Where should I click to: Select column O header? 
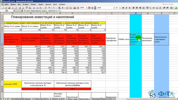162,13
